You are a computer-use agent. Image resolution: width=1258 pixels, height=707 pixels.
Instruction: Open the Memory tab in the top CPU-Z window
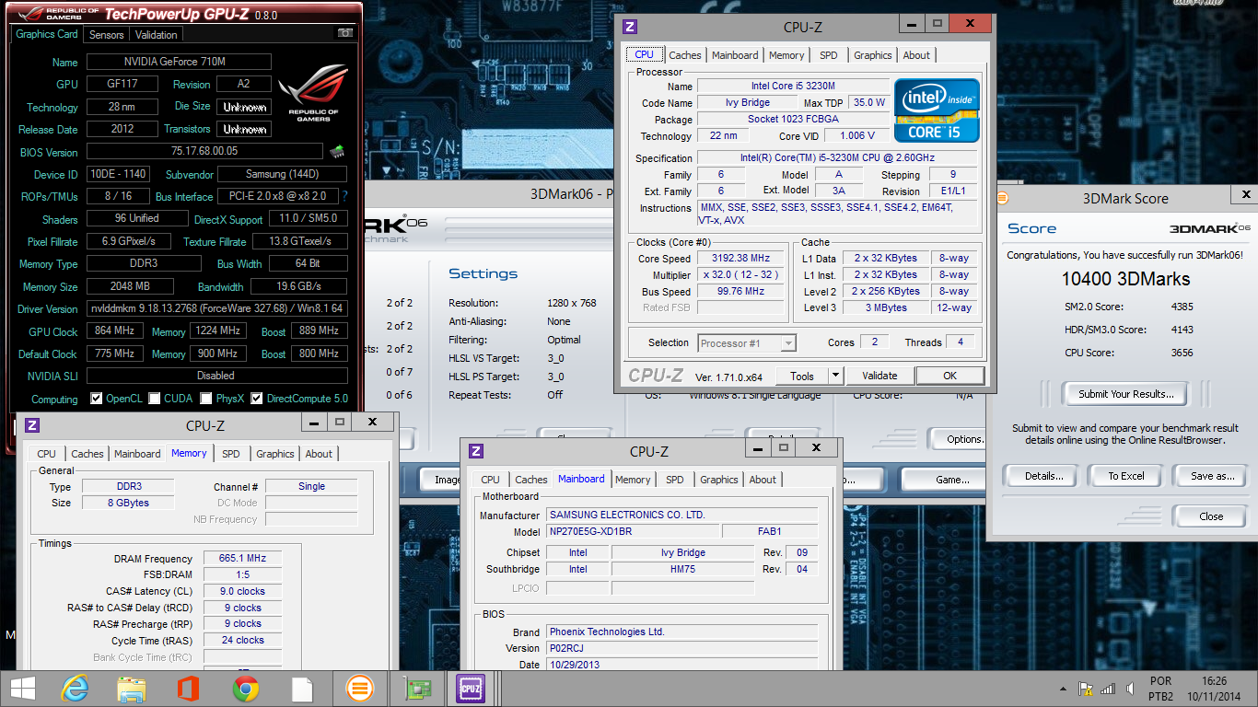tap(786, 55)
